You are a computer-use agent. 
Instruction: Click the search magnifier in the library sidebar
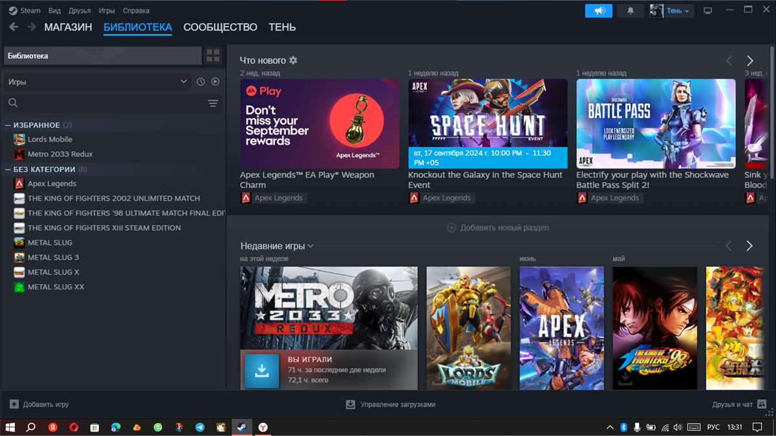point(13,103)
